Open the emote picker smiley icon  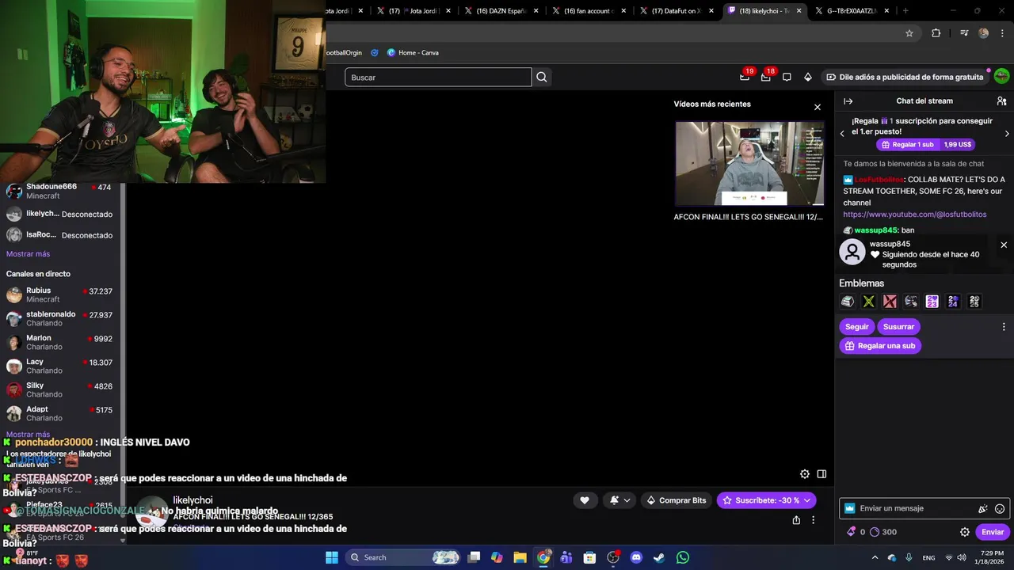(x=1000, y=509)
